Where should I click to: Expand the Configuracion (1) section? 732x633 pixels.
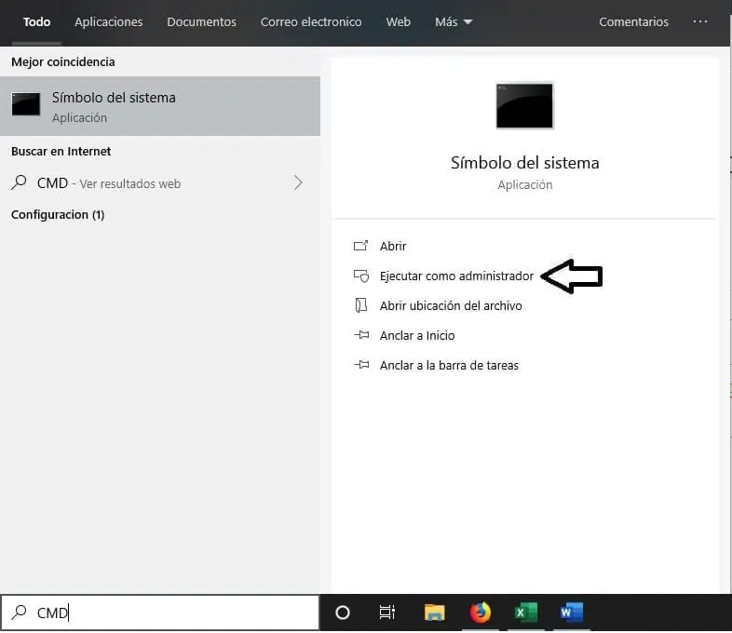tap(58, 215)
